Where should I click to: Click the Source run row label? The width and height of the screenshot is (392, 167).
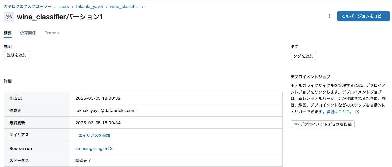(20, 148)
